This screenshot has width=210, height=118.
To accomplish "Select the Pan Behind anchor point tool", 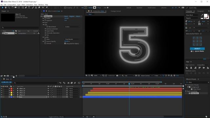I will click(19, 8).
